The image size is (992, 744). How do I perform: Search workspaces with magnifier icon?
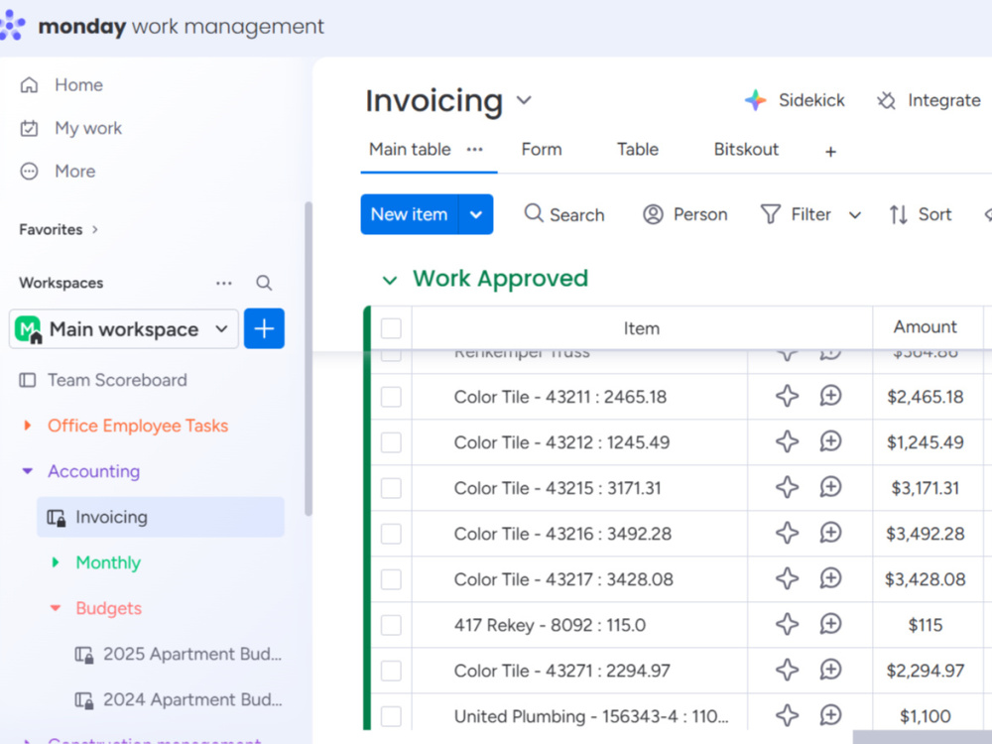point(264,283)
